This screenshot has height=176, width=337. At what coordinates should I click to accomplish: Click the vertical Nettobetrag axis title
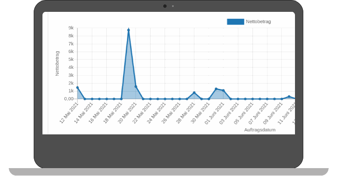(57, 63)
